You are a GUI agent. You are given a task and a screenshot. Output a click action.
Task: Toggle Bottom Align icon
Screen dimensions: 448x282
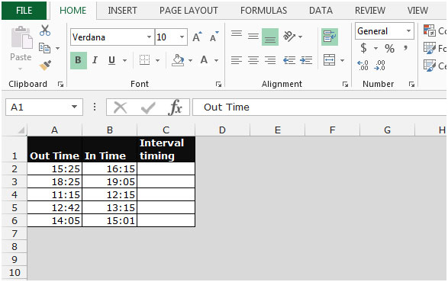coord(270,37)
